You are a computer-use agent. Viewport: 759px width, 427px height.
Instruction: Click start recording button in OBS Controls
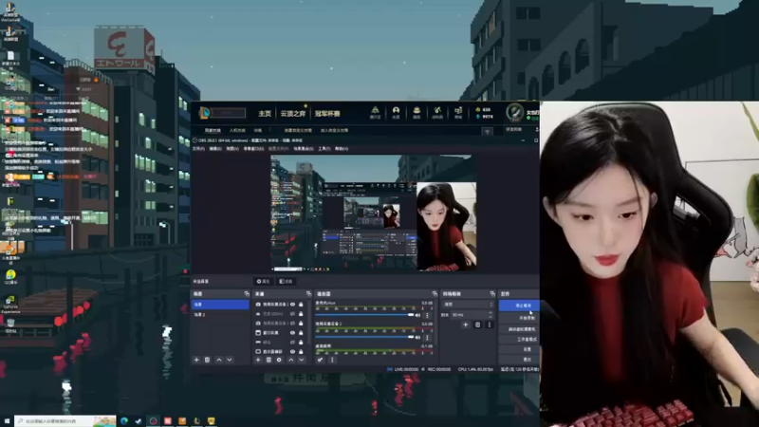pyautogui.click(x=519, y=318)
